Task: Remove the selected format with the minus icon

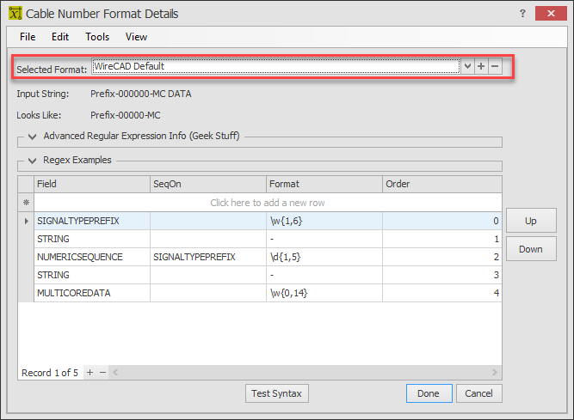Action: 495,66
